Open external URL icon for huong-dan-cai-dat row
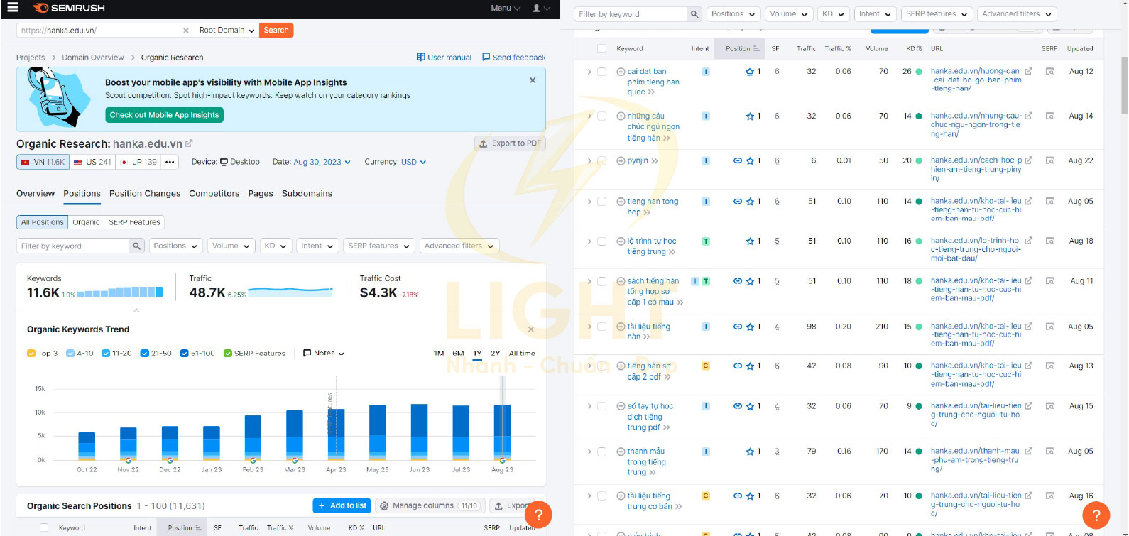This screenshot has height=536, width=1129. [1029, 72]
